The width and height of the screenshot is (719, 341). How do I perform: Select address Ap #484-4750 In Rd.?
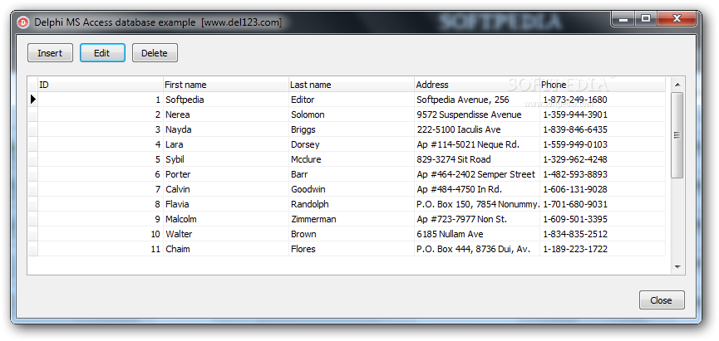477,189
